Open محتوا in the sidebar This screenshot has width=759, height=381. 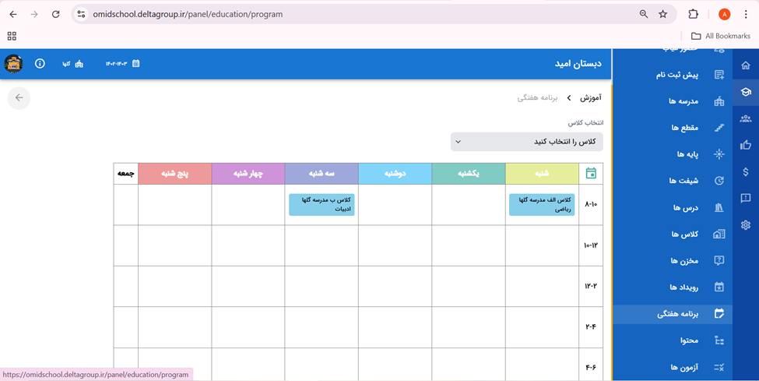[x=673, y=340]
